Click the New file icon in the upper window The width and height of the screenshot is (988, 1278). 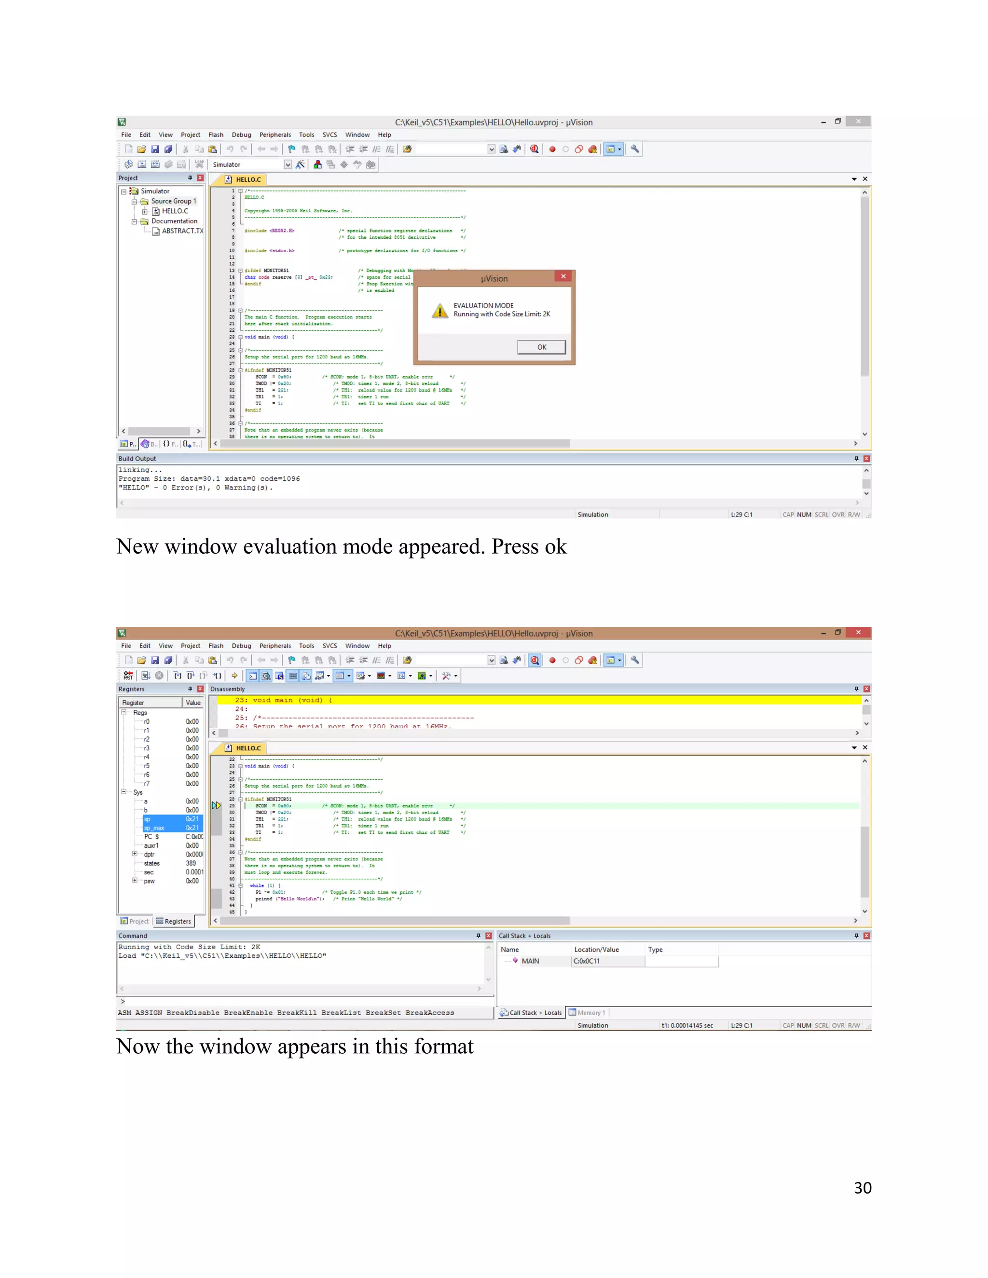tap(128, 149)
